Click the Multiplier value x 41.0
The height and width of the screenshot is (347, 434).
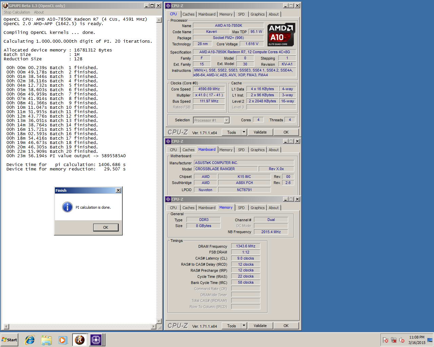click(x=209, y=95)
